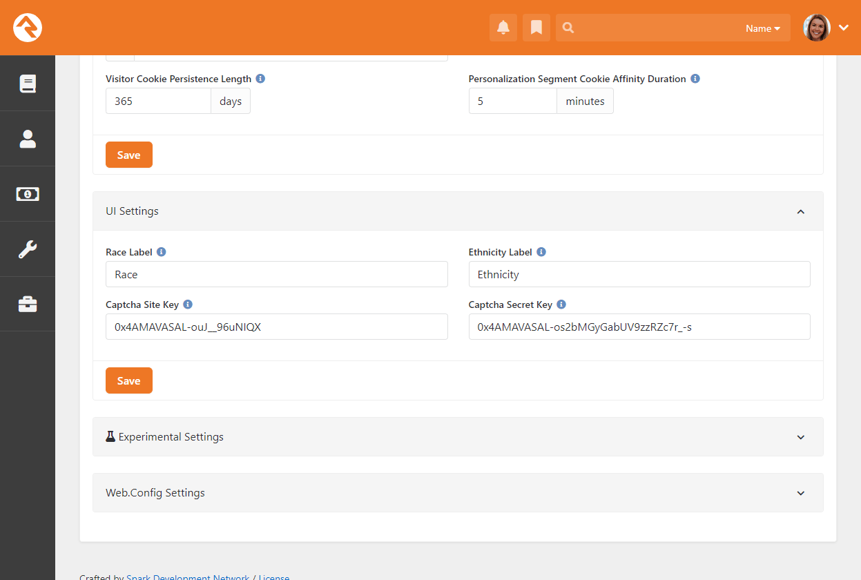Click info icon next to Race Label

click(161, 252)
